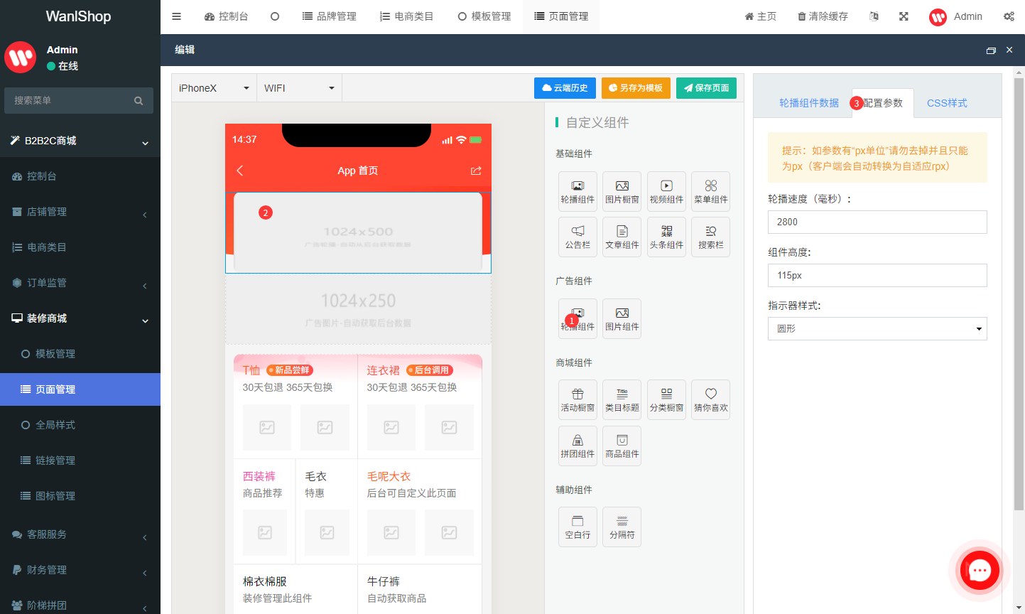Click the share icon in phone header
This screenshot has height=614, width=1025.
pos(476,171)
